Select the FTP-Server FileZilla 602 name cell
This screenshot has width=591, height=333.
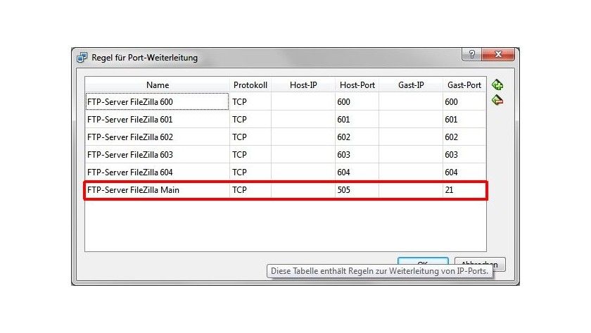coord(157,137)
